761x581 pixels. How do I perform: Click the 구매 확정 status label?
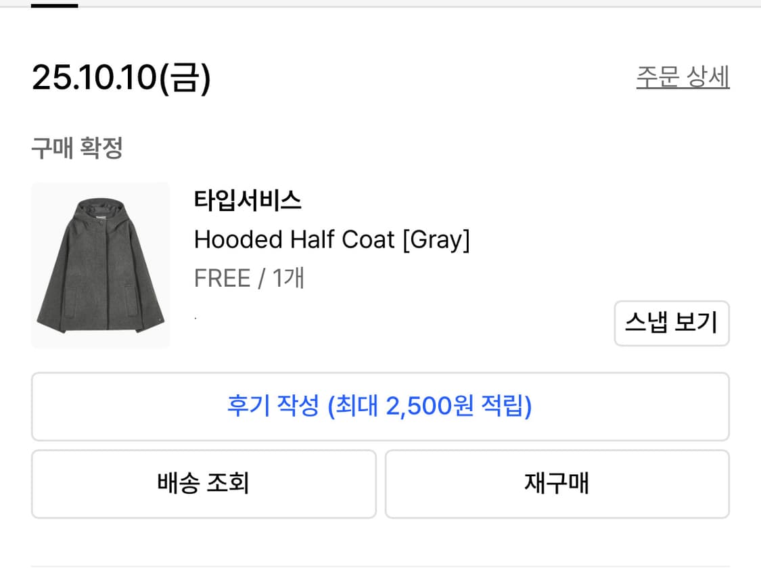77,147
